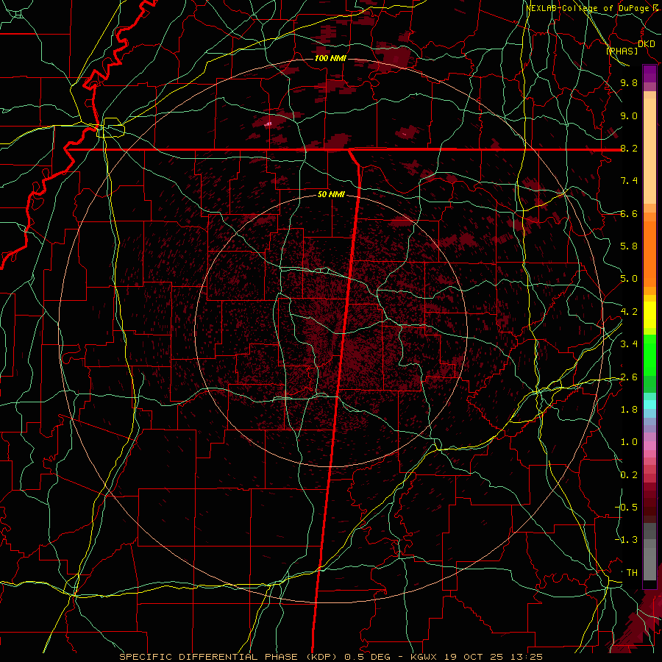Click the 7.4 value on the scale
This screenshot has width=662, height=662.
click(629, 181)
